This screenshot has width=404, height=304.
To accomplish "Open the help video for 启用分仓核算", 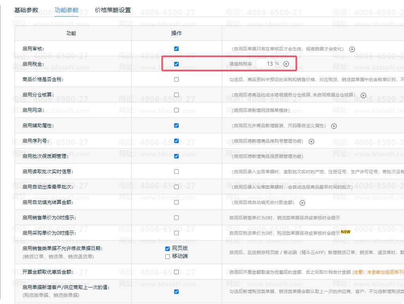I will pos(363,95).
